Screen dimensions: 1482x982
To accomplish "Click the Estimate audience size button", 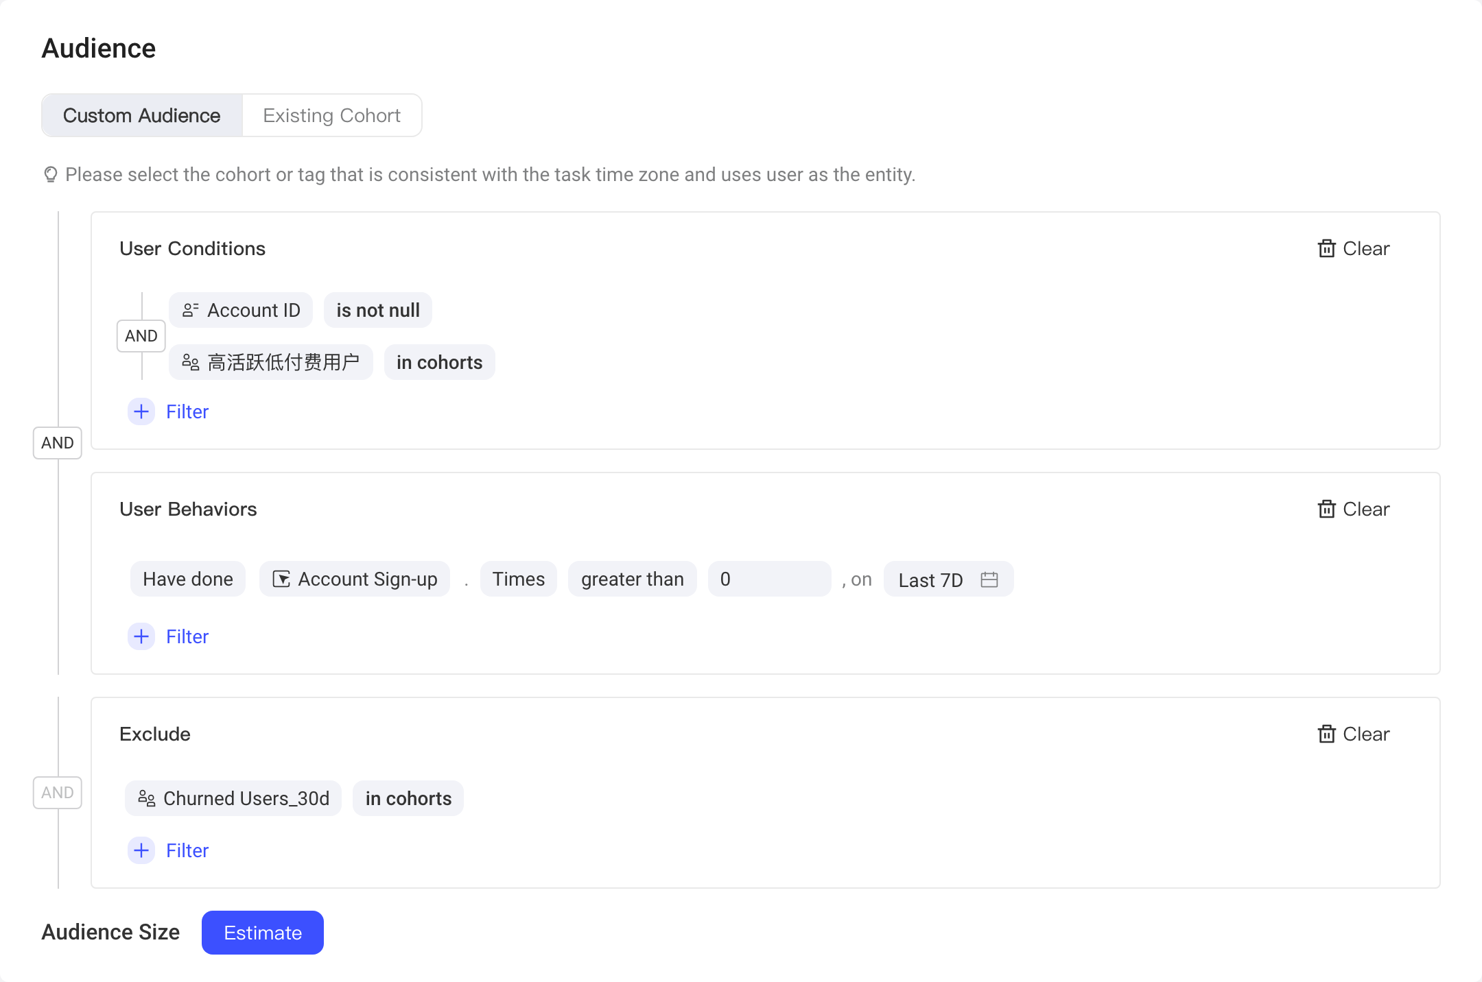I will (263, 933).
